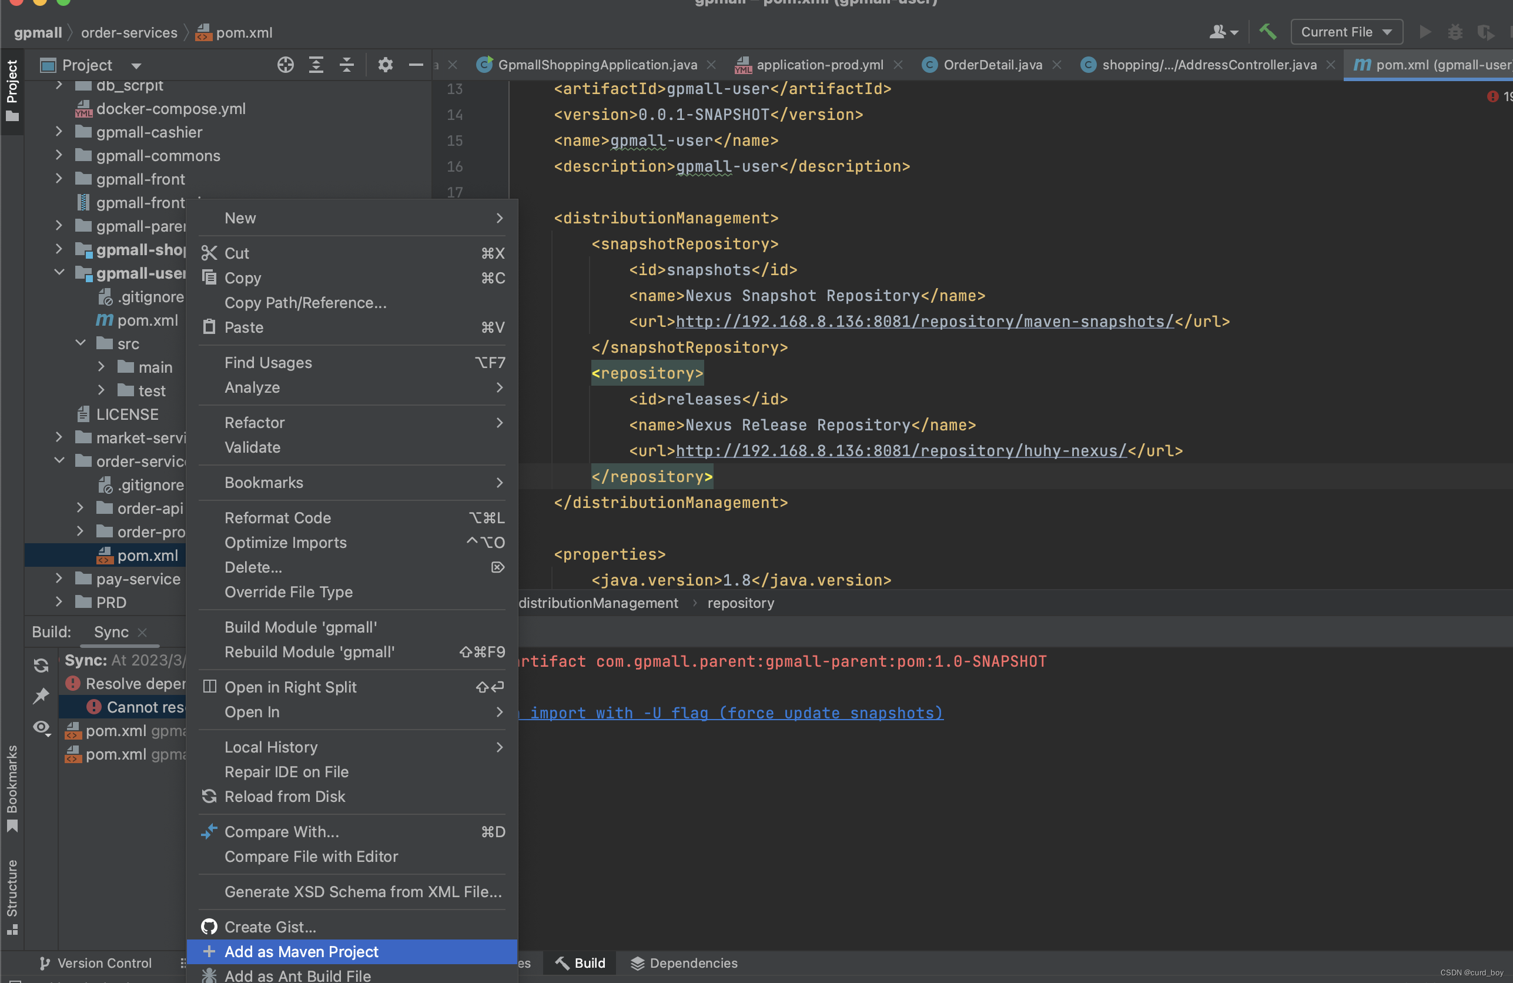Close the OrderDetail.java tab

(x=1056, y=65)
